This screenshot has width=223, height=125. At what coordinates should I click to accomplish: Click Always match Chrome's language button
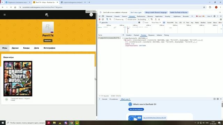(x=156, y=12)
